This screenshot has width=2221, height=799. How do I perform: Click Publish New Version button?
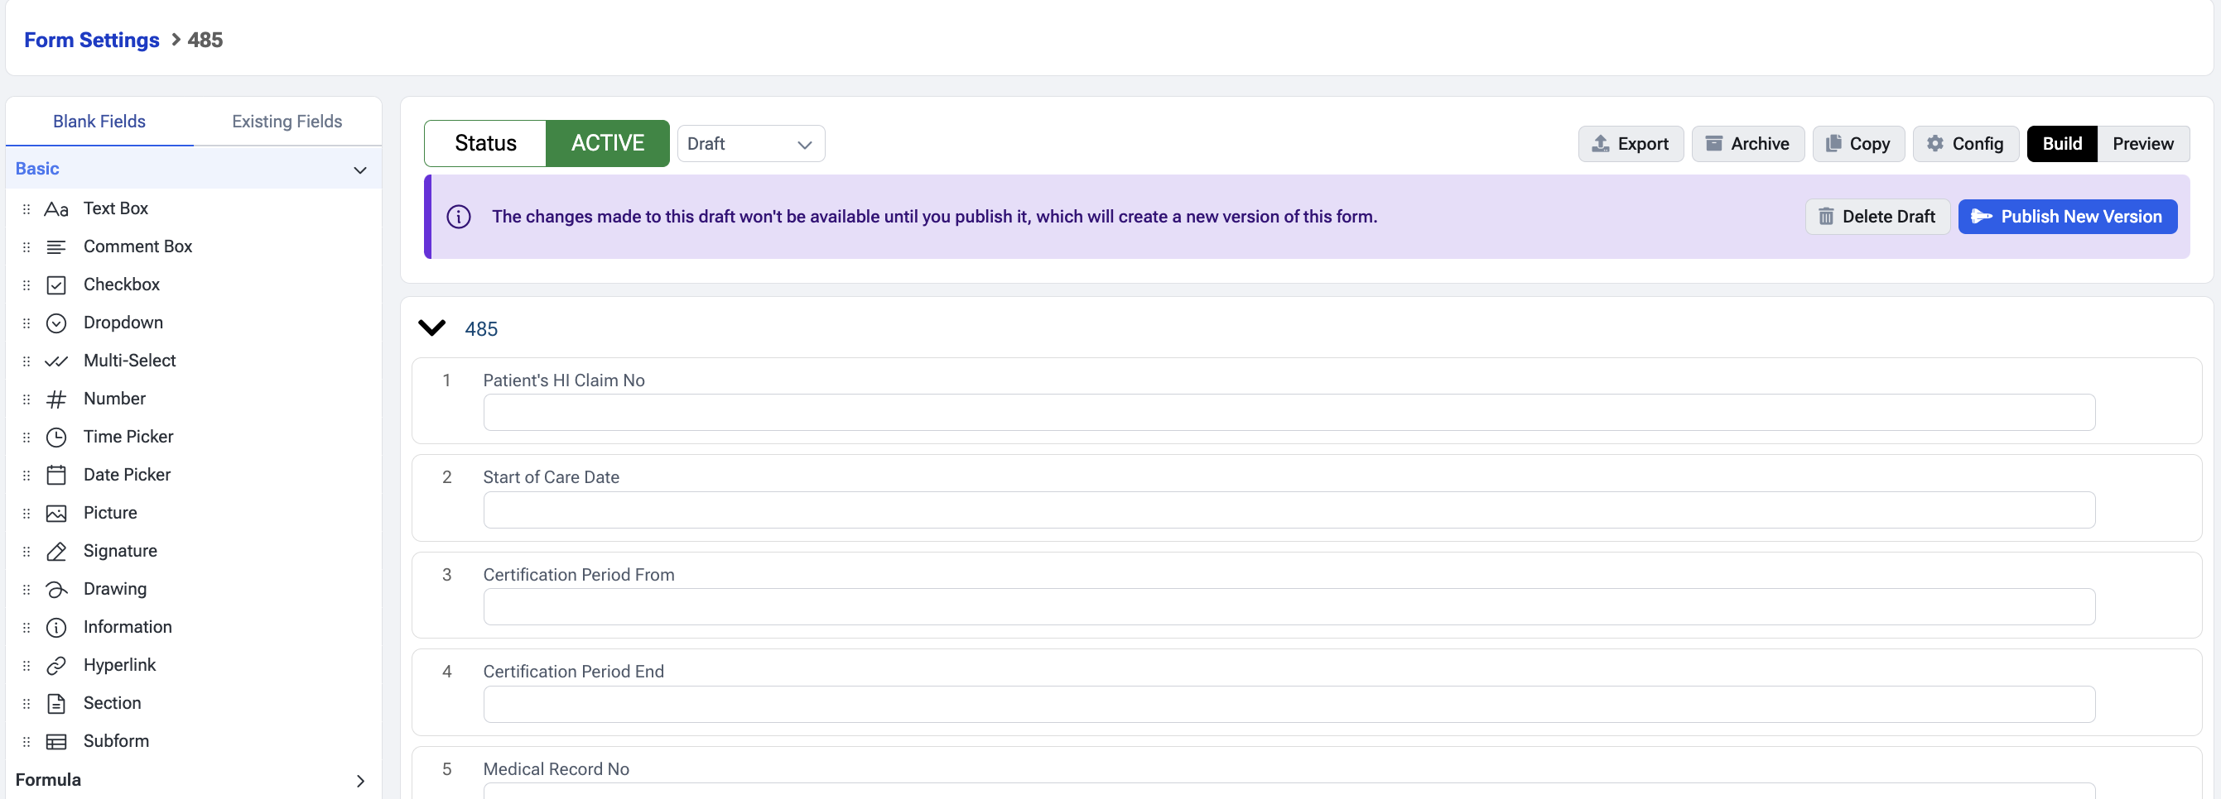pos(2067,217)
